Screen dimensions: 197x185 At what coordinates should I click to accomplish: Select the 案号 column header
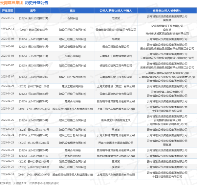point(33,11)
